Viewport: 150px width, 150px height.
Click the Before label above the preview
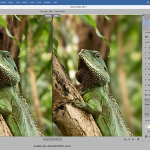coord(48,16)
